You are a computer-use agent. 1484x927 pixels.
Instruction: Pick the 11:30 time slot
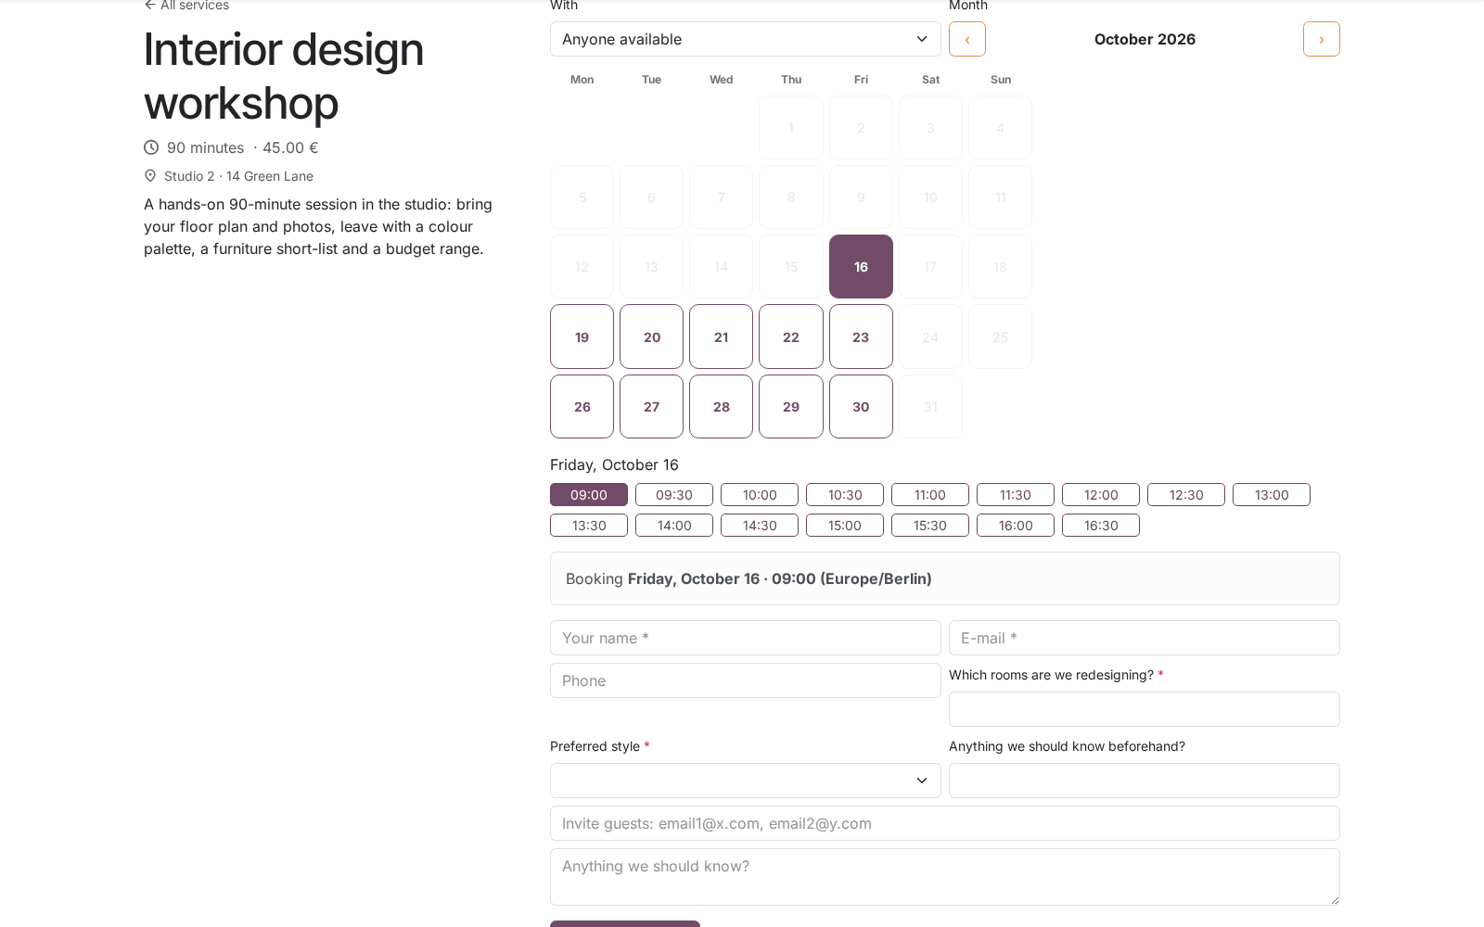[x=1016, y=495]
